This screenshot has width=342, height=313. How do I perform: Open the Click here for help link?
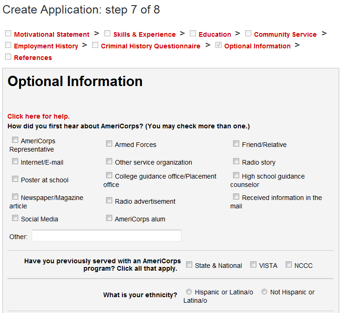[39, 116]
